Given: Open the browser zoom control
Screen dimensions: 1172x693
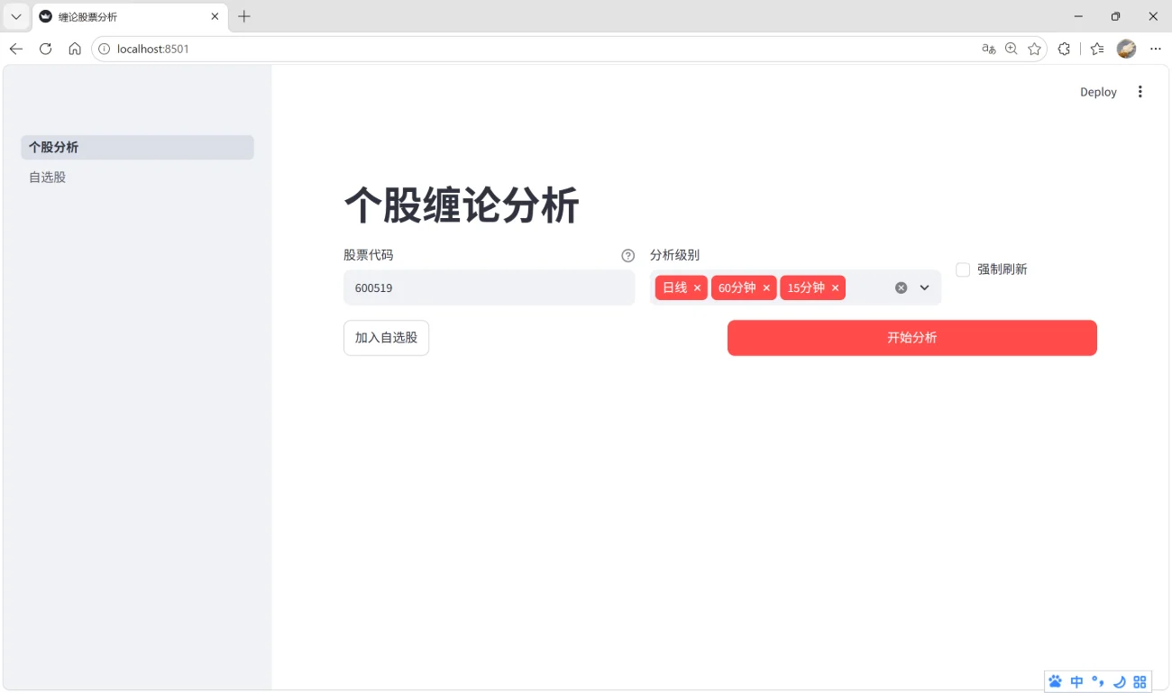Looking at the screenshot, I should coord(1012,49).
